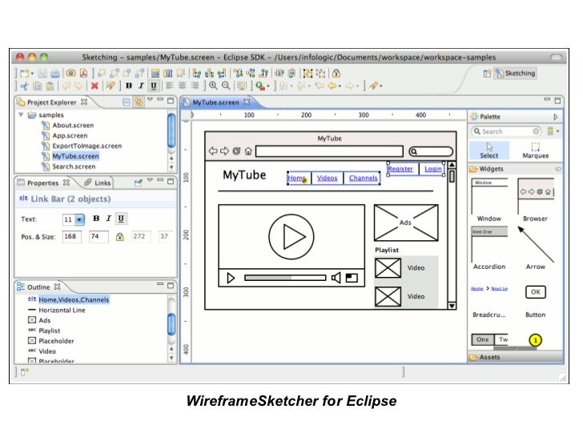Screen dimensions: 583x437
Task: Open About.screen in Project Explorer
Action: click(73, 125)
